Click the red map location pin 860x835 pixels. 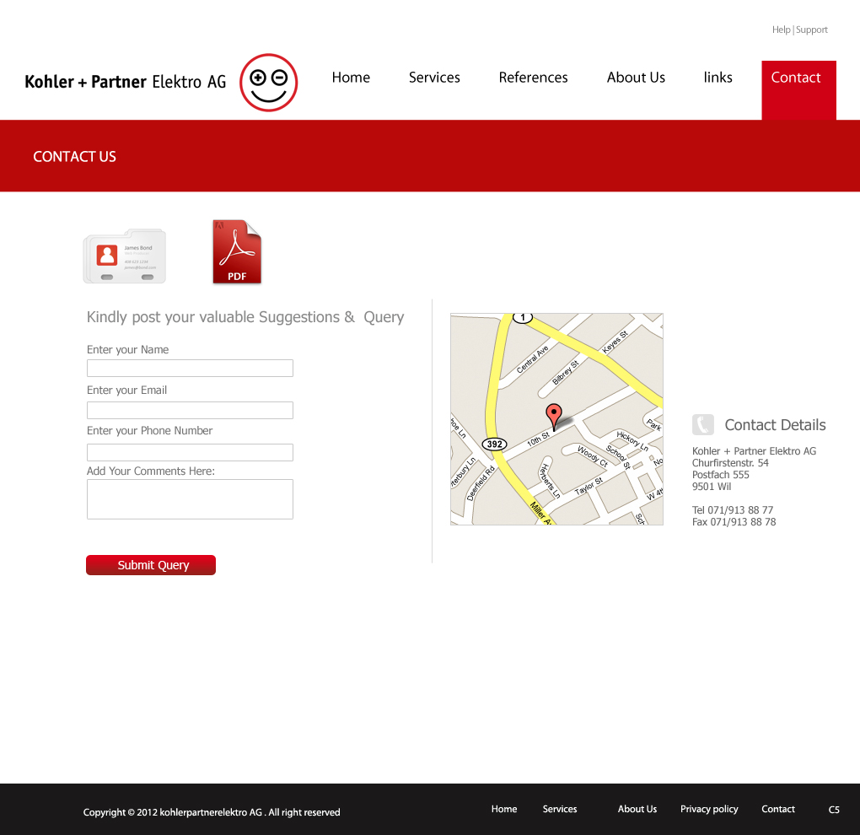553,416
